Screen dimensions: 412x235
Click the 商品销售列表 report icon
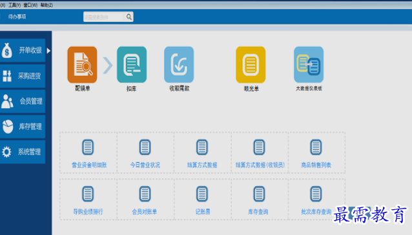[316, 147]
